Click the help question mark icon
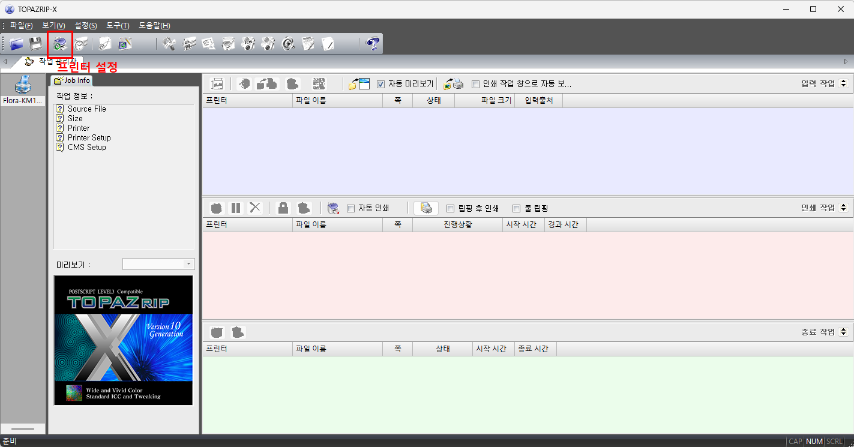 (x=373, y=44)
